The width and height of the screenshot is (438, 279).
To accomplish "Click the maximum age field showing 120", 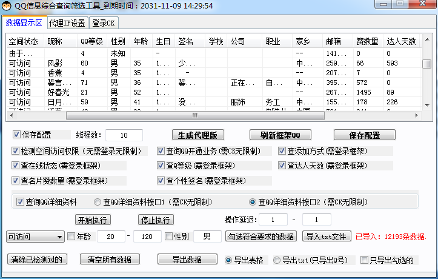I will 147,237.
